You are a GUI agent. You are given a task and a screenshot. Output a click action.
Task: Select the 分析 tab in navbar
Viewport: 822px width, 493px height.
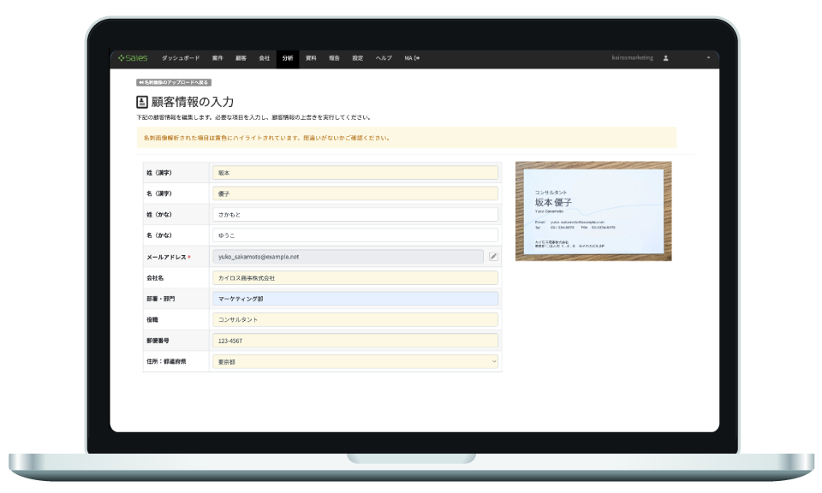[x=288, y=58]
